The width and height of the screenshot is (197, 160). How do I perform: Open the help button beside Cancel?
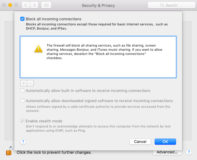[x=23, y=142]
